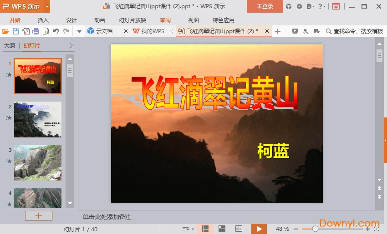
Task: Play slideshow with orange play button
Action: [259, 229]
